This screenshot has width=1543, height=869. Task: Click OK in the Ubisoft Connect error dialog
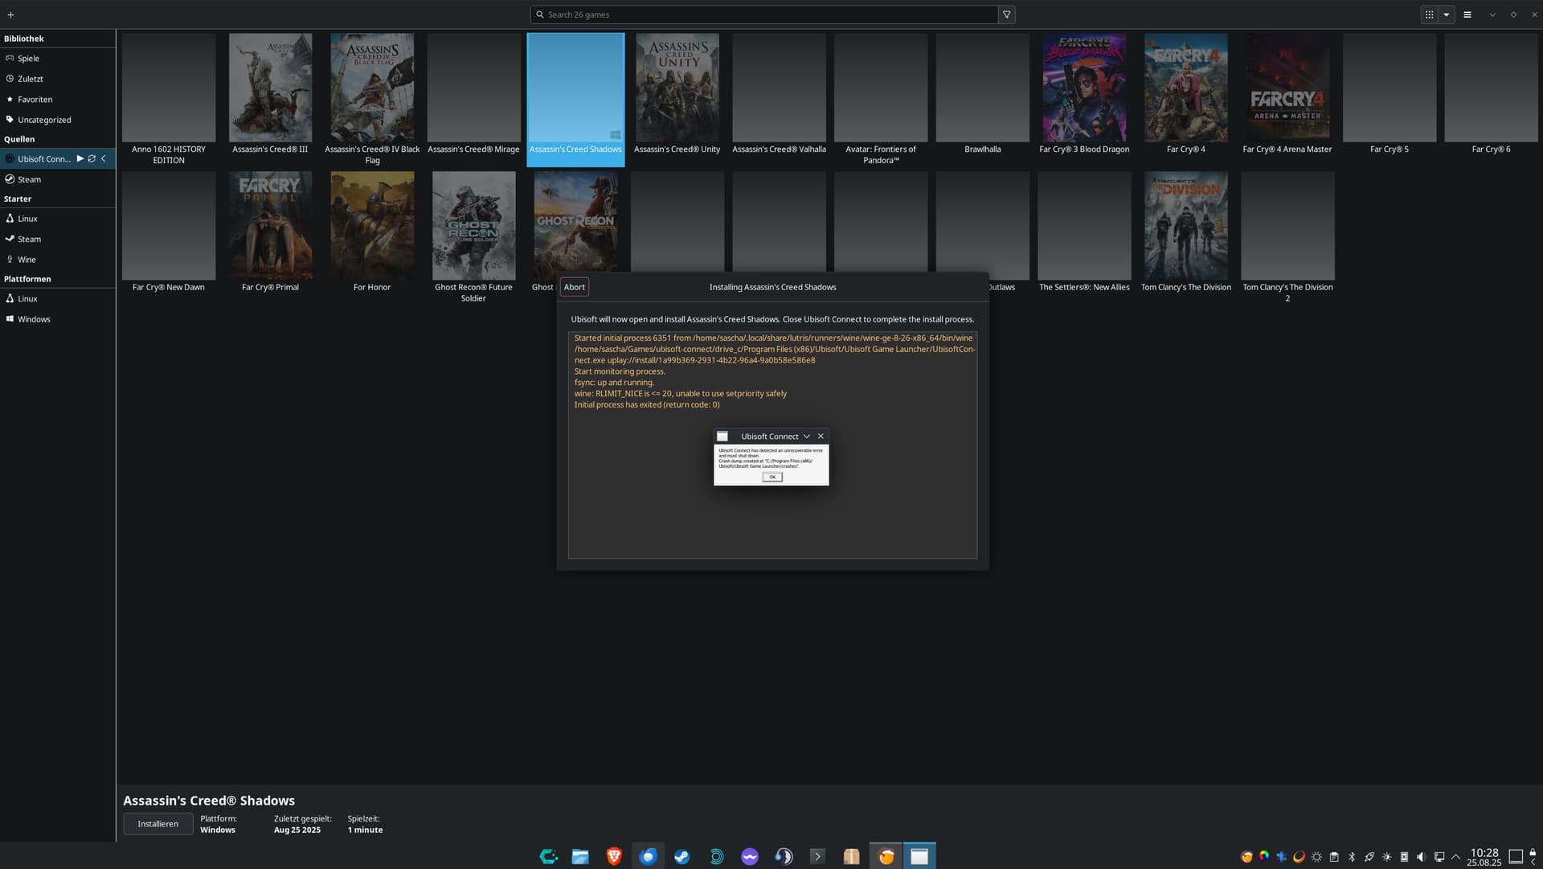point(771,477)
